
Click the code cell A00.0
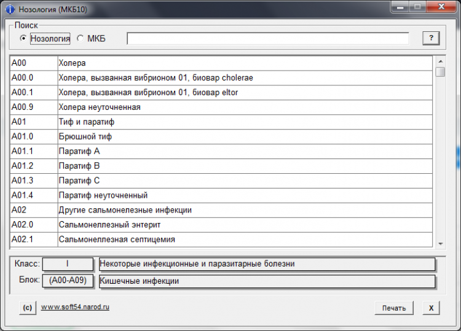(34, 78)
